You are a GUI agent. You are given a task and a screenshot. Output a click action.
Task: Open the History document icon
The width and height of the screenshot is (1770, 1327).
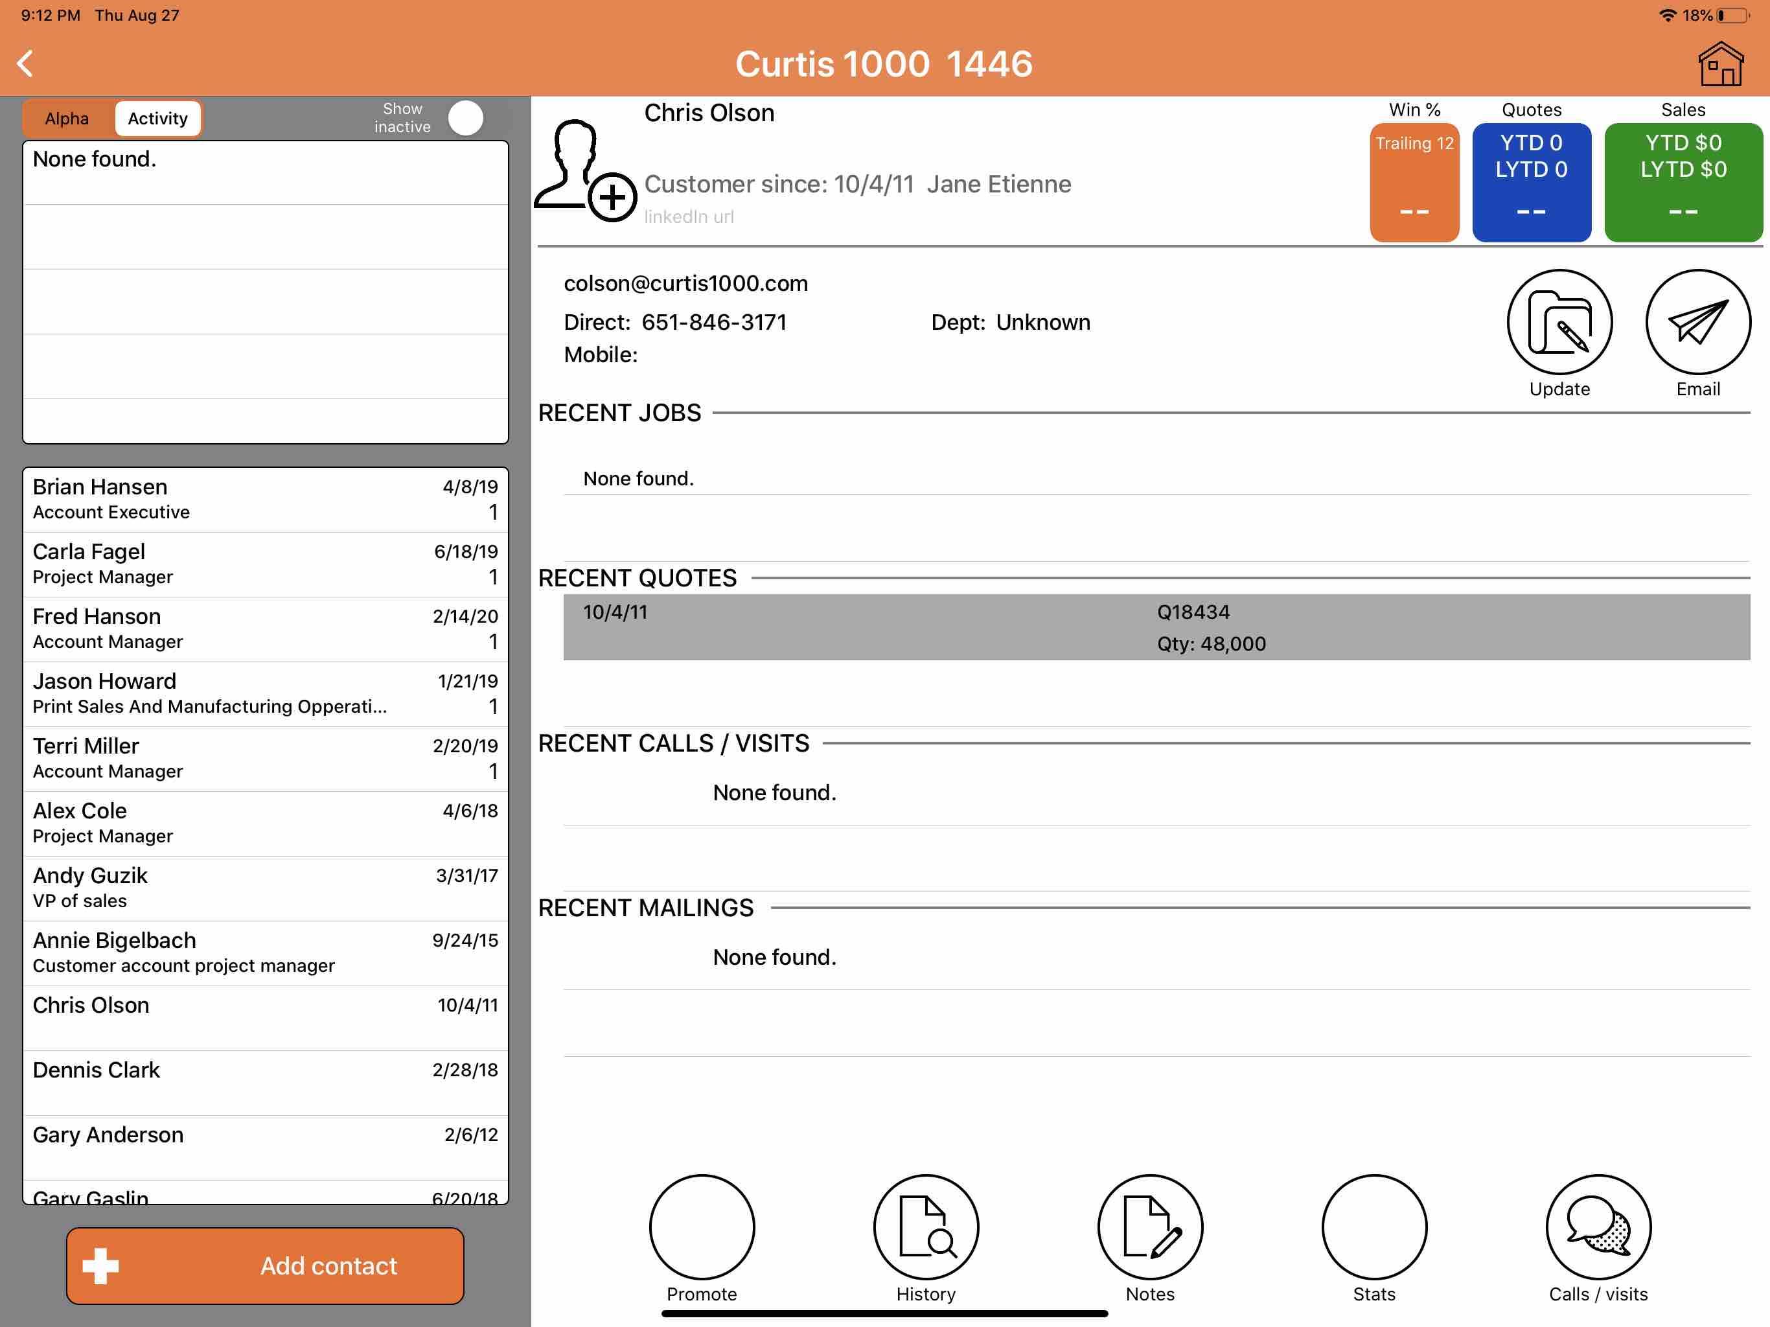[926, 1226]
